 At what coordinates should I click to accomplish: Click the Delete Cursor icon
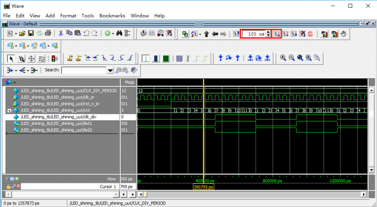tap(78, 58)
